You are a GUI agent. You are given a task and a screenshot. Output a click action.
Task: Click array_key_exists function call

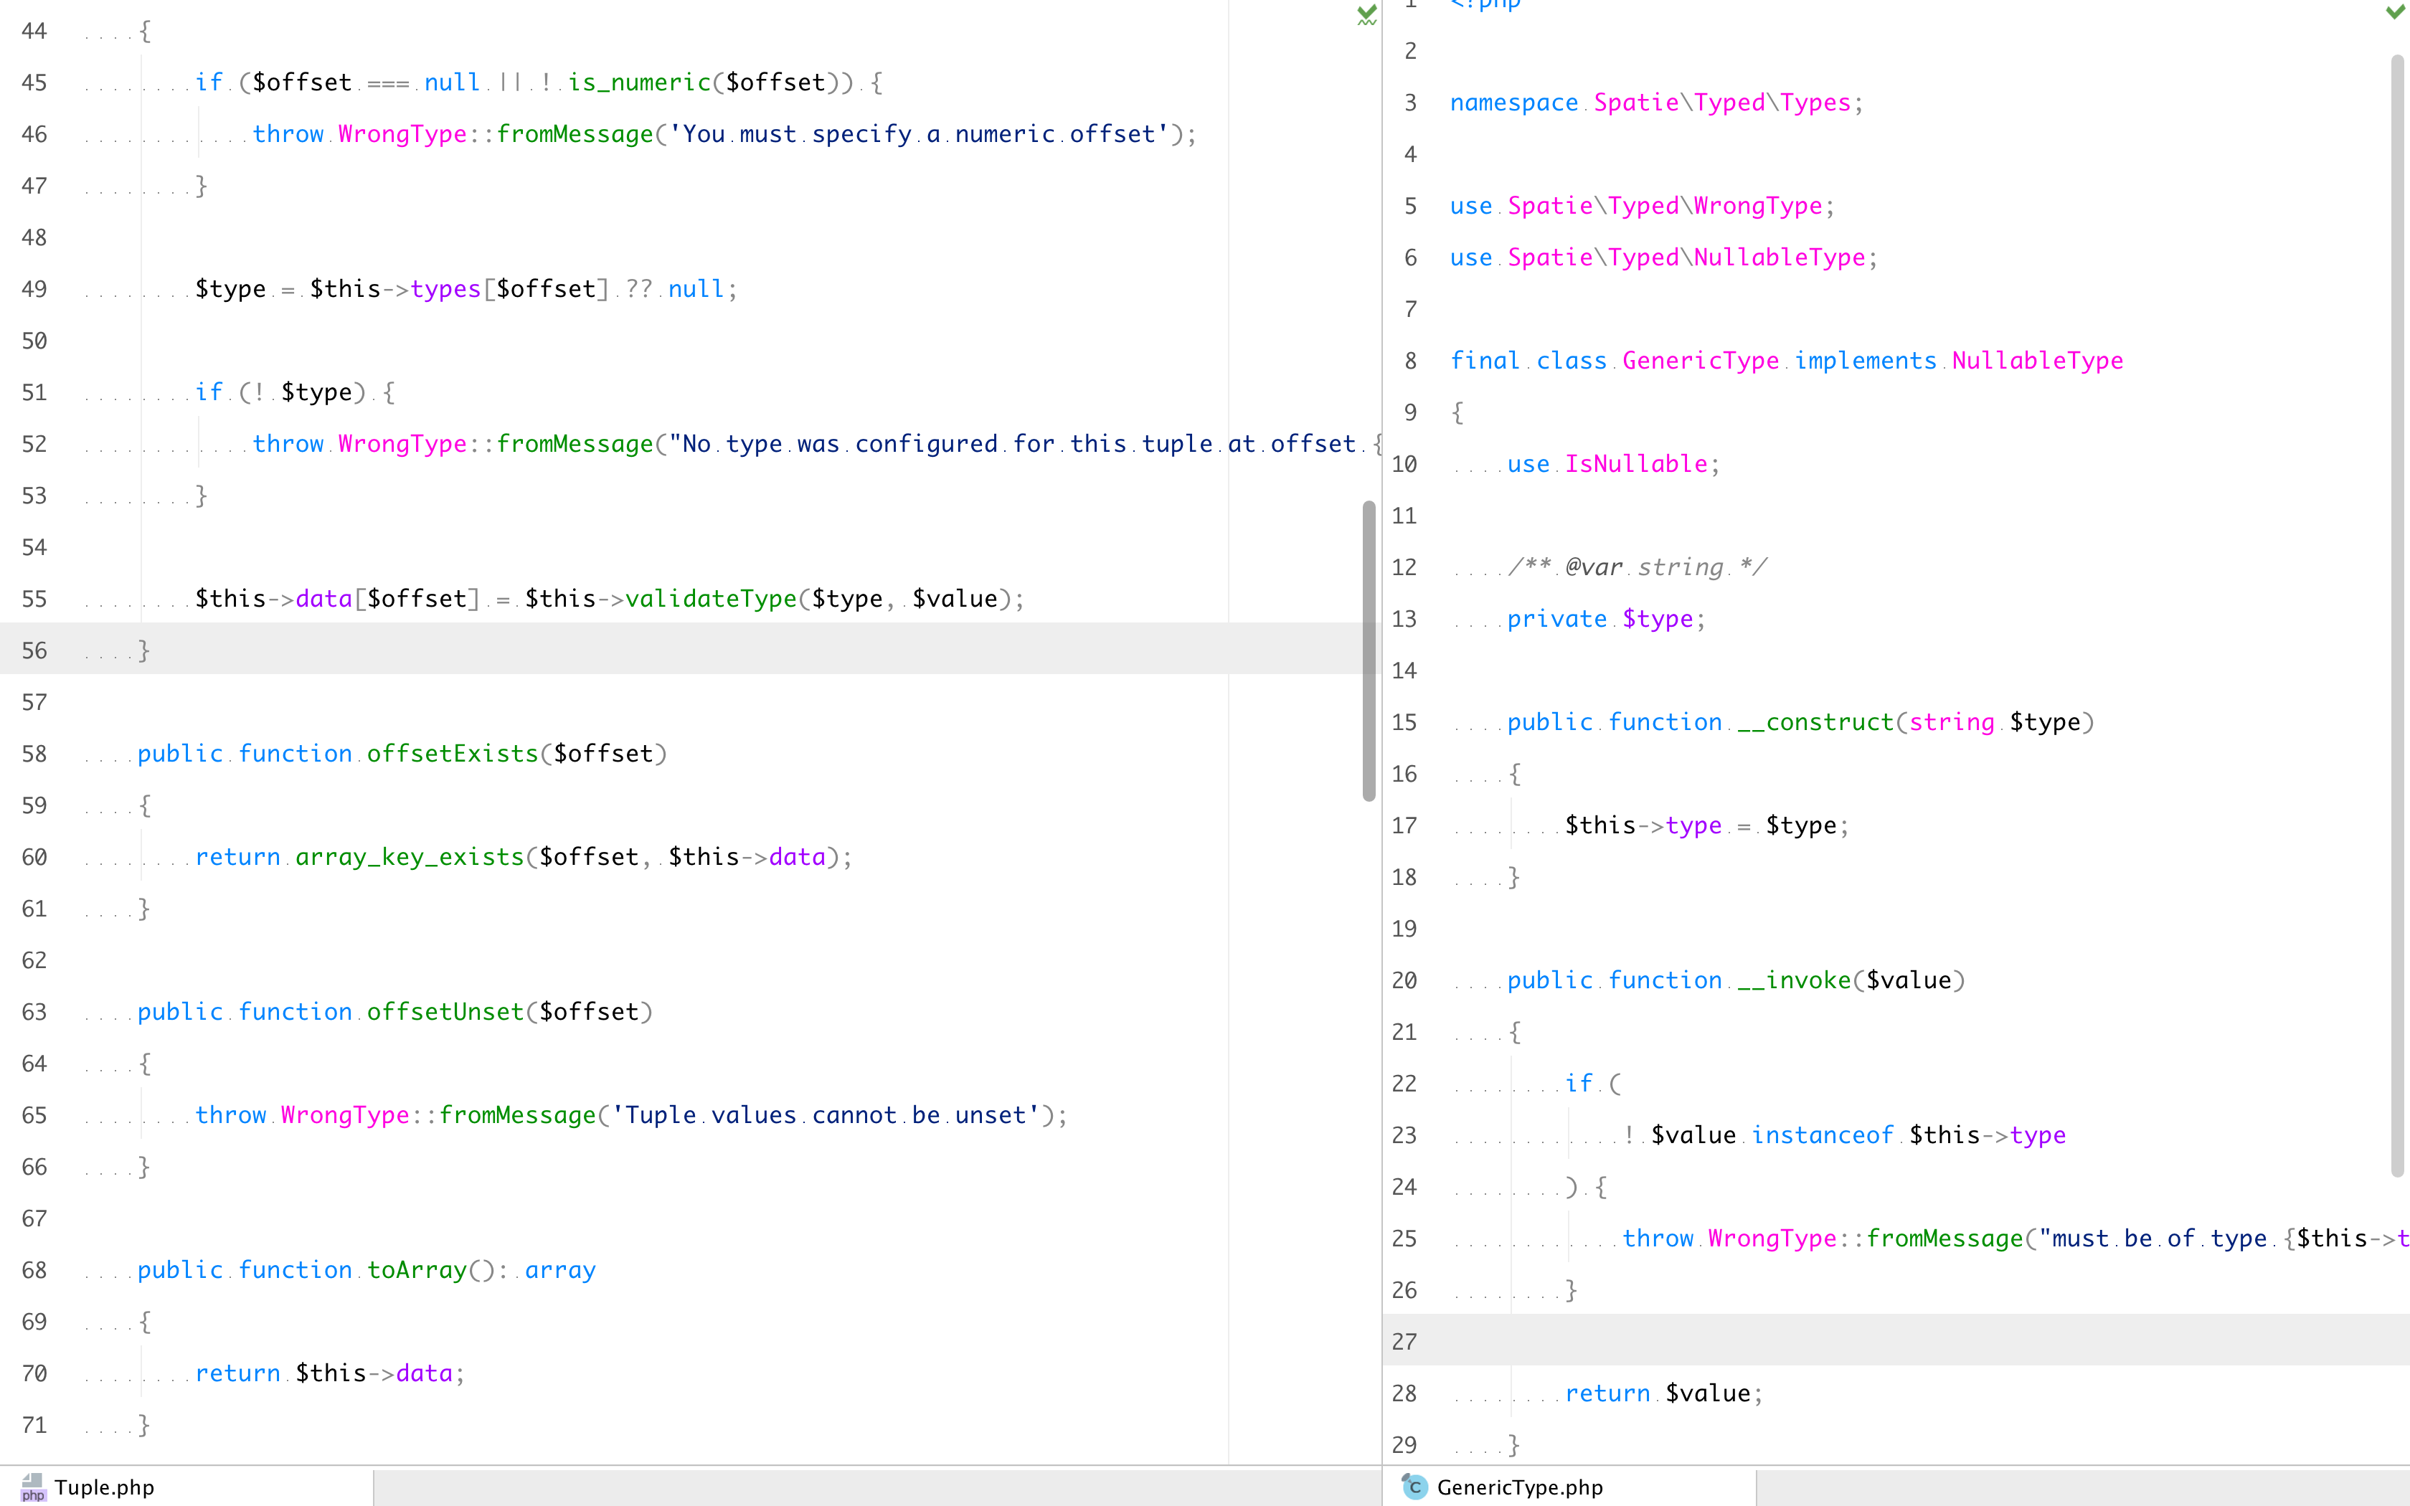click(410, 856)
